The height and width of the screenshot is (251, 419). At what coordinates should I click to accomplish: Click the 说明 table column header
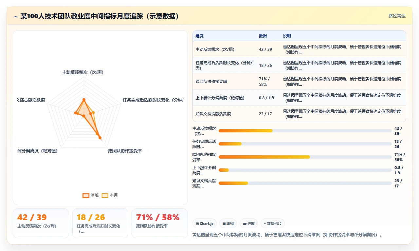(287, 36)
